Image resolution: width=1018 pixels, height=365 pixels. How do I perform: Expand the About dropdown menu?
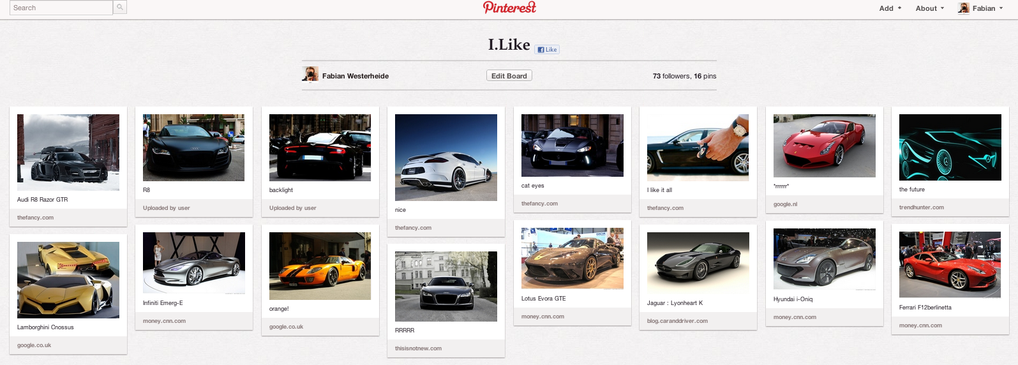[930, 8]
